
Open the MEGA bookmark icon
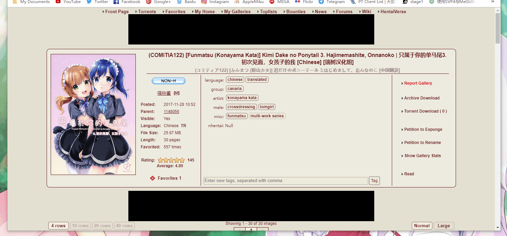[x=272, y=2]
